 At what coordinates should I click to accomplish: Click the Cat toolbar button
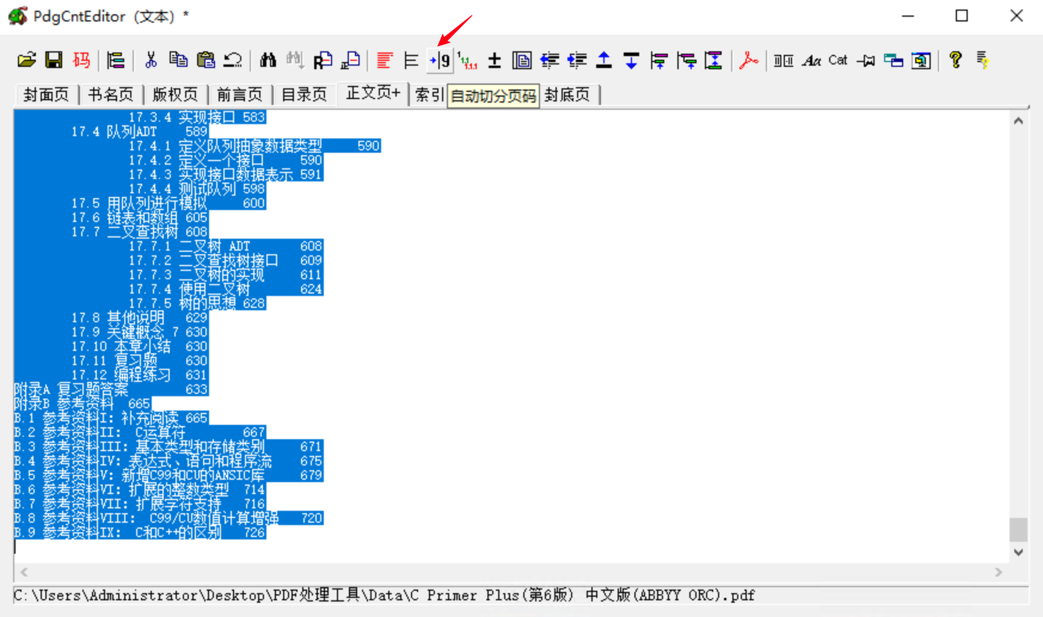(x=838, y=60)
